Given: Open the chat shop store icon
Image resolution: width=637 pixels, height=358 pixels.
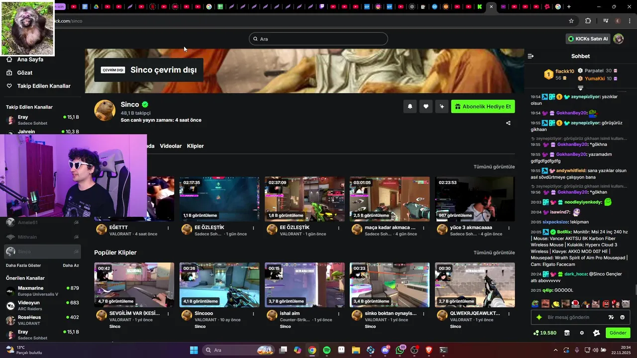Looking at the screenshot, I should click(566, 333).
